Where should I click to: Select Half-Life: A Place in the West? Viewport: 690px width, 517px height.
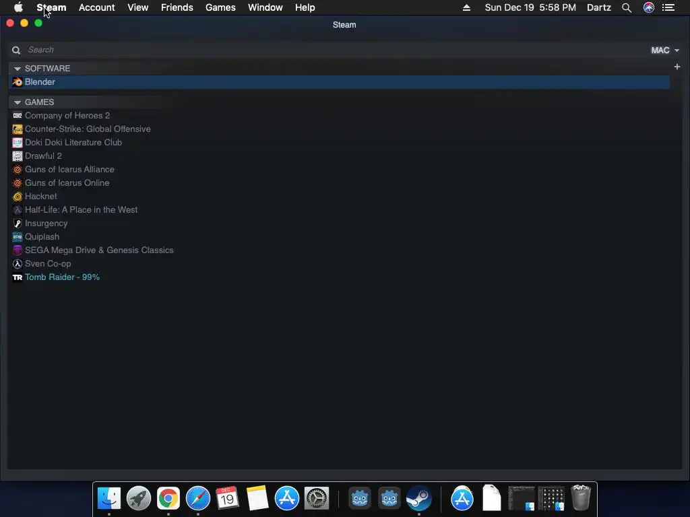pos(81,210)
